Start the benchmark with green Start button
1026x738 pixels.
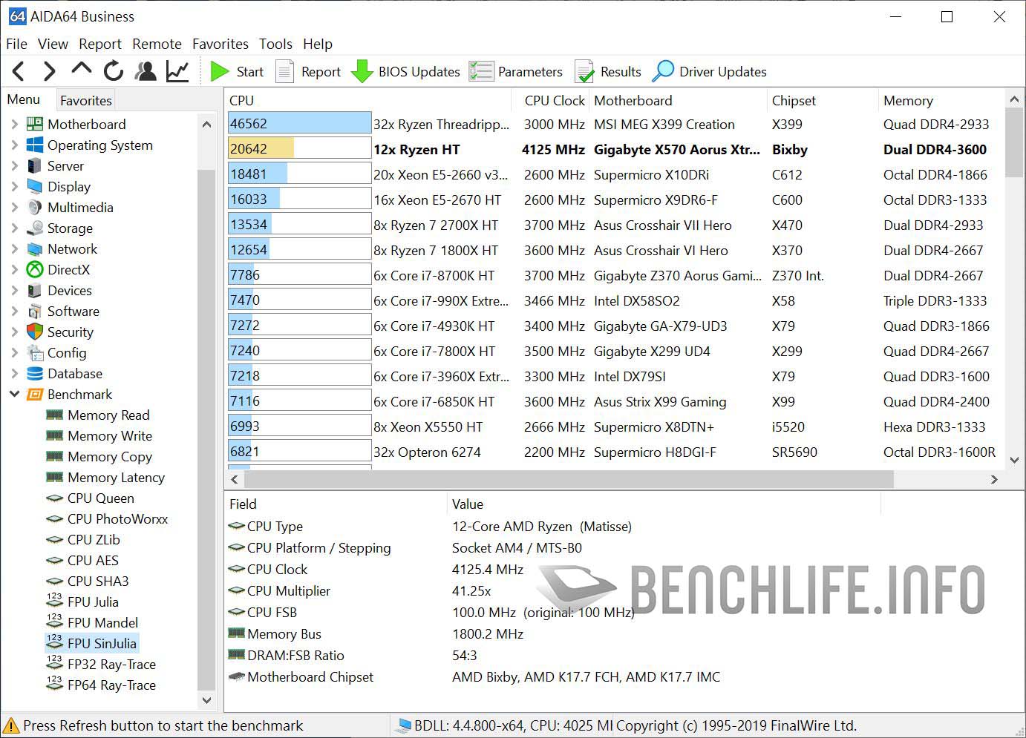click(x=237, y=72)
